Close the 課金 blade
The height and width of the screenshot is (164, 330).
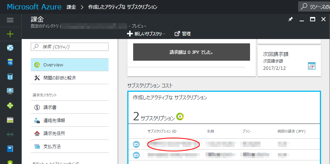323,19
